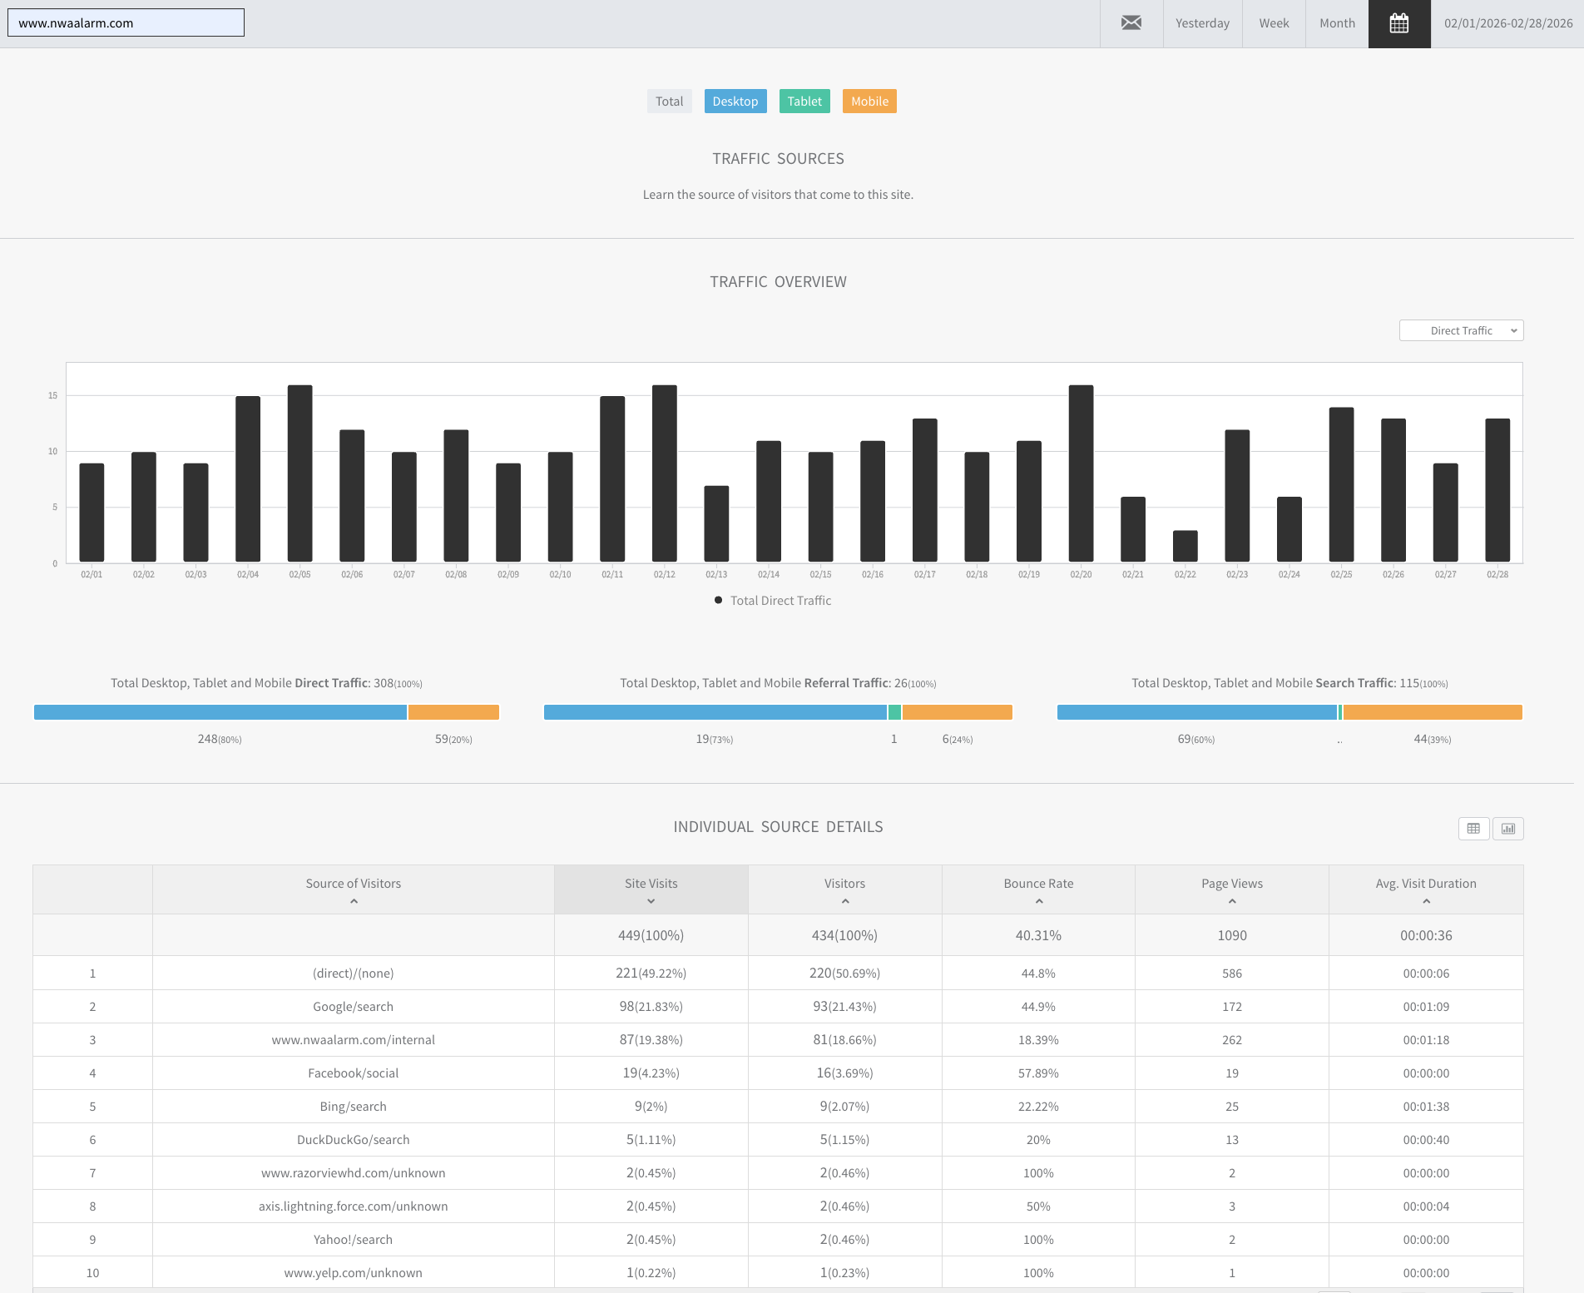Expand sorting on Source of Visitors
This screenshot has height=1293, width=1584.
[x=354, y=901]
